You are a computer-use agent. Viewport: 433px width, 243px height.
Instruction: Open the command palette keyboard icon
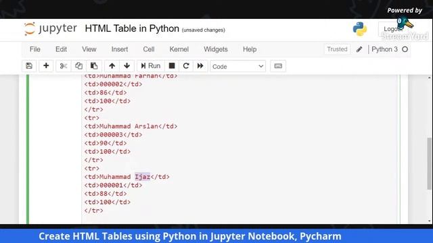278,66
